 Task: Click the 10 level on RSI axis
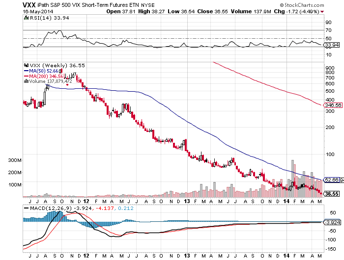tap(329, 54)
